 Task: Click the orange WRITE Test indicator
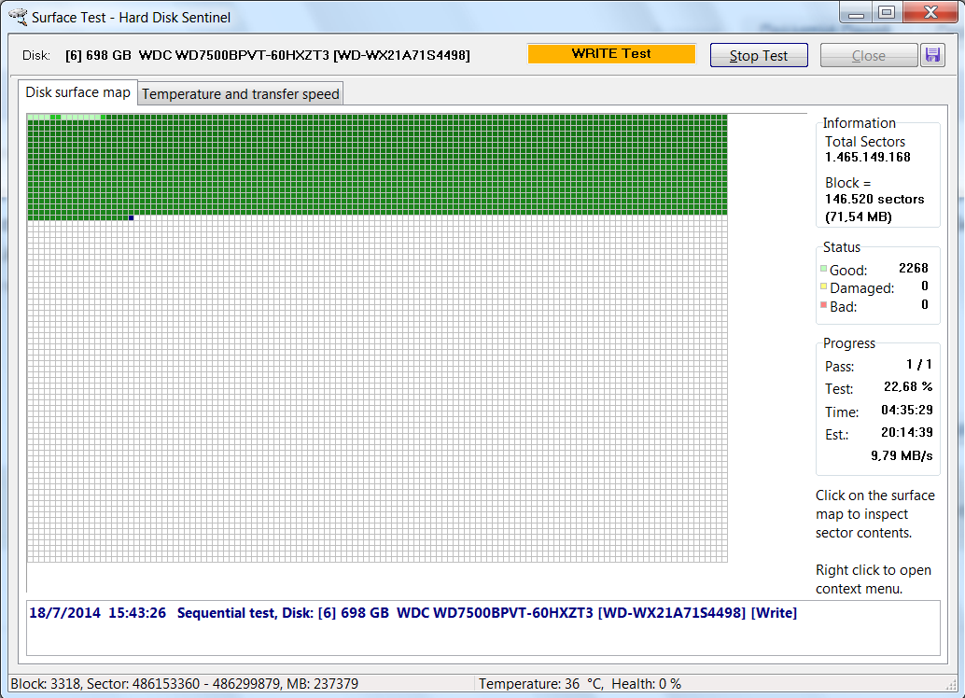coord(611,53)
